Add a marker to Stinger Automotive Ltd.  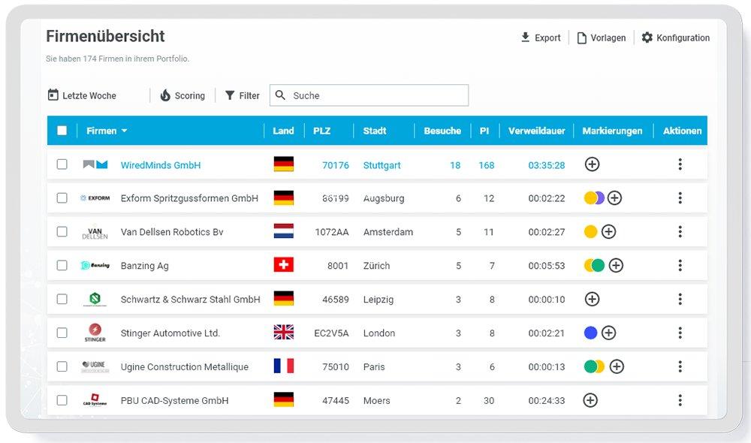coord(609,333)
